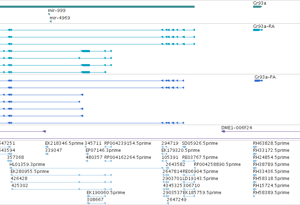Click the DME1-006F24 feature label
This screenshot has width=300, height=205.
pos(237,128)
